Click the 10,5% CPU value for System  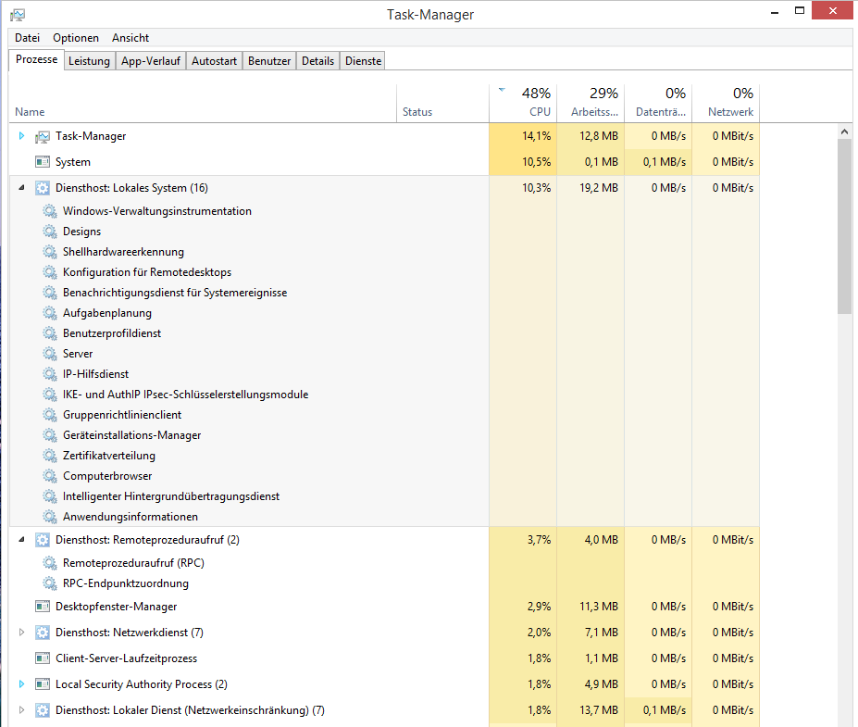[x=536, y=162]
